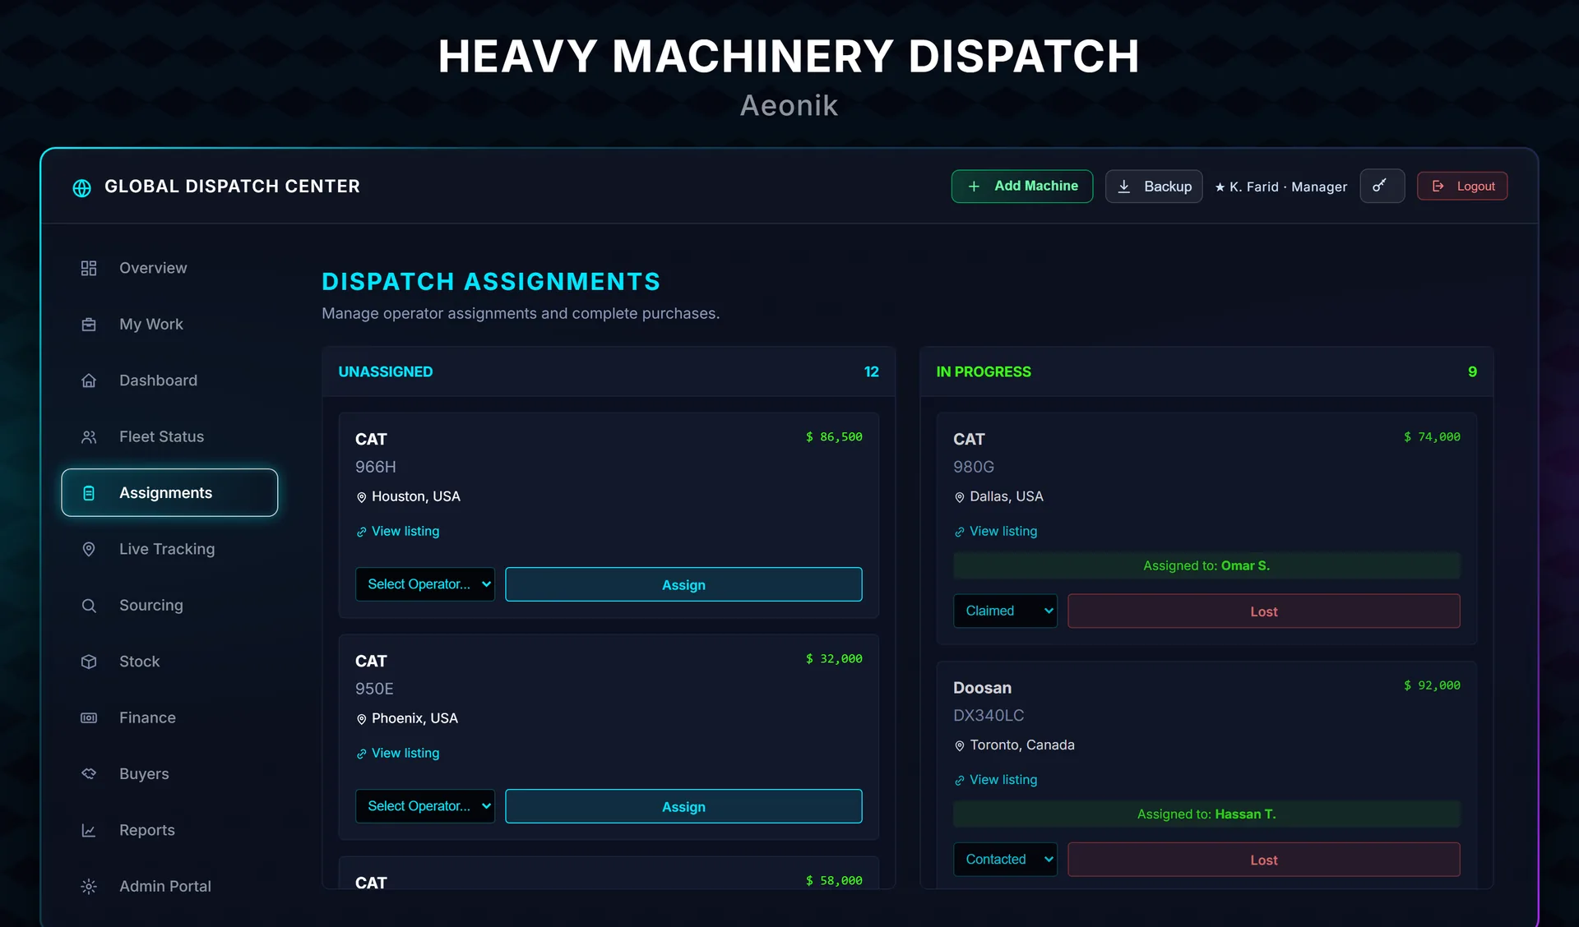This screenshot has width=1579, height=927.
Task: Click the location pin icon beside Phoenix, USA
Action: pos(361,719)
